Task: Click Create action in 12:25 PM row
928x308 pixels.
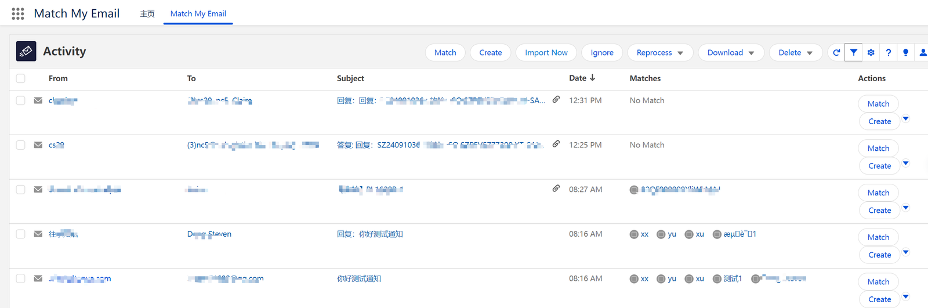Action: coord(879,166)
